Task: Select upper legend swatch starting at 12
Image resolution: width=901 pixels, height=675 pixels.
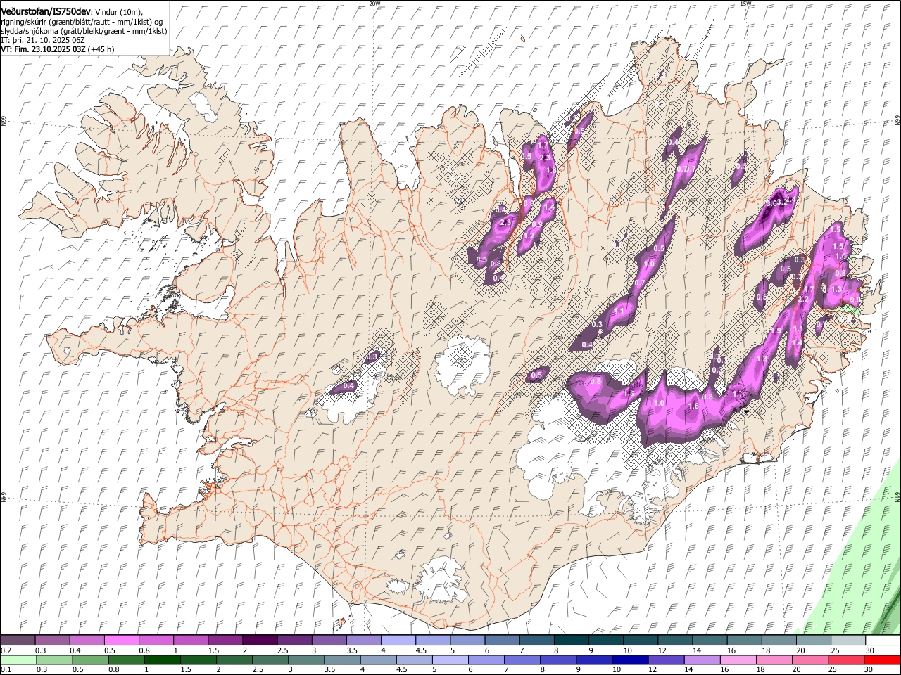Action: tap(675, 641)
